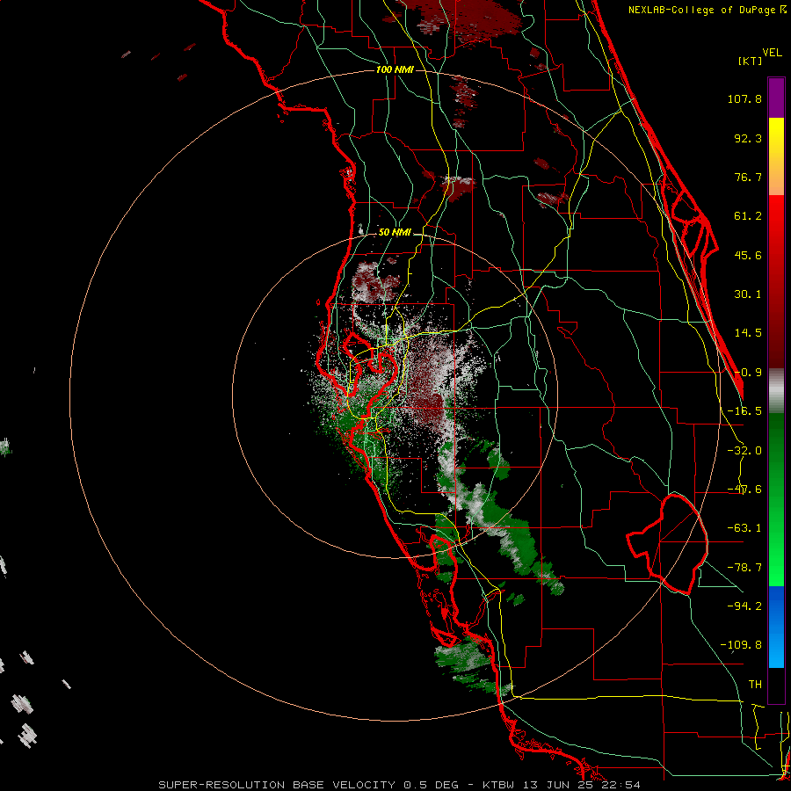Click the -78.7 scale value
The height and width of the screenshot is (791, 791).
coord(744,568)
